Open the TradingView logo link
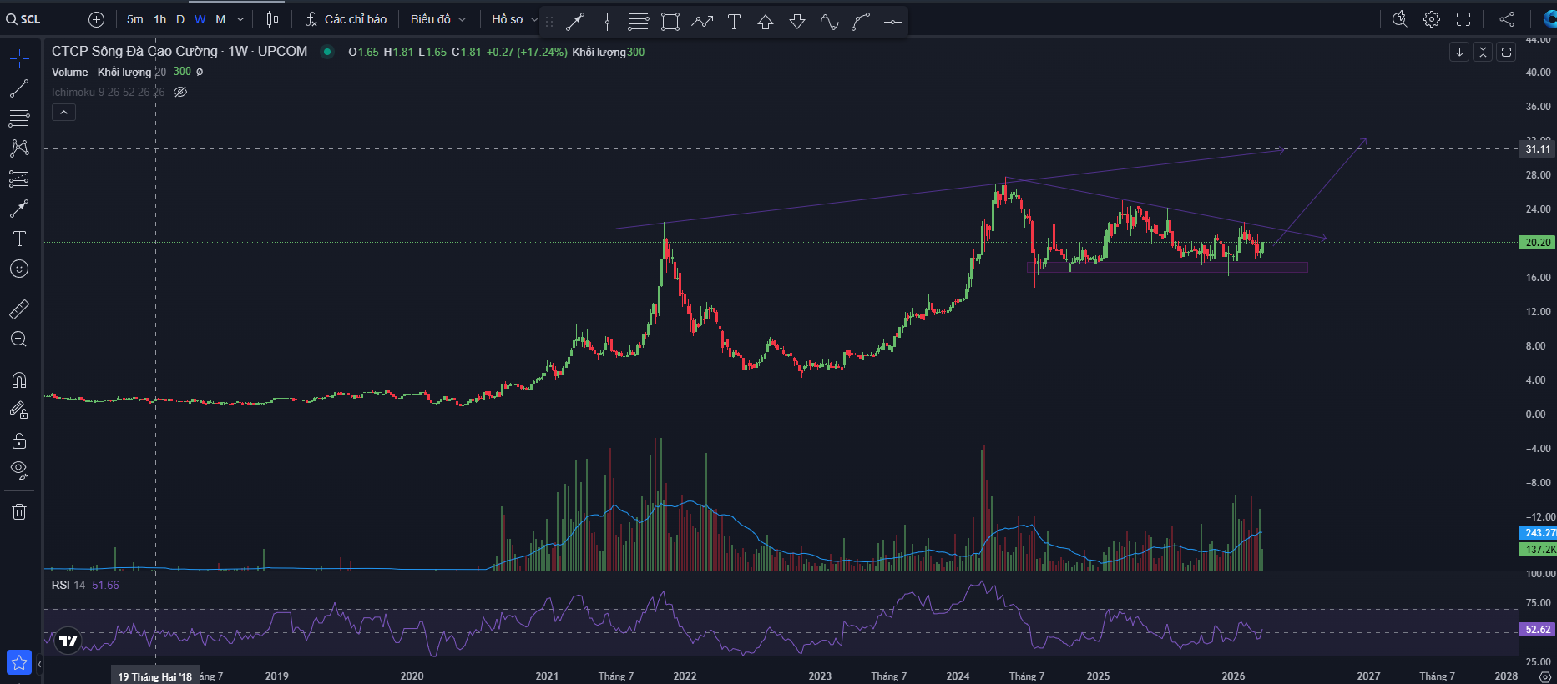Screen dimensions: 1557x684 pyautogui.click(x=68, y=641)
